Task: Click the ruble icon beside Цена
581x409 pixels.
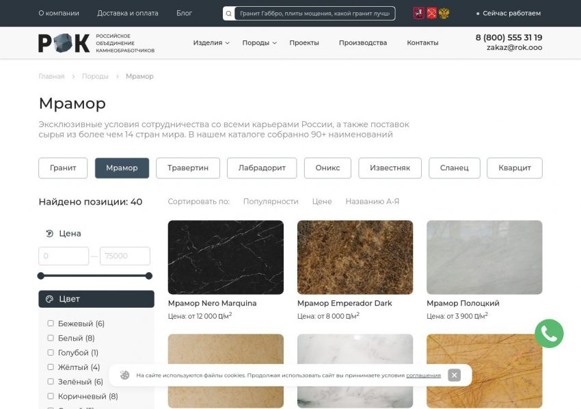Action: click(x=50, y=234)
